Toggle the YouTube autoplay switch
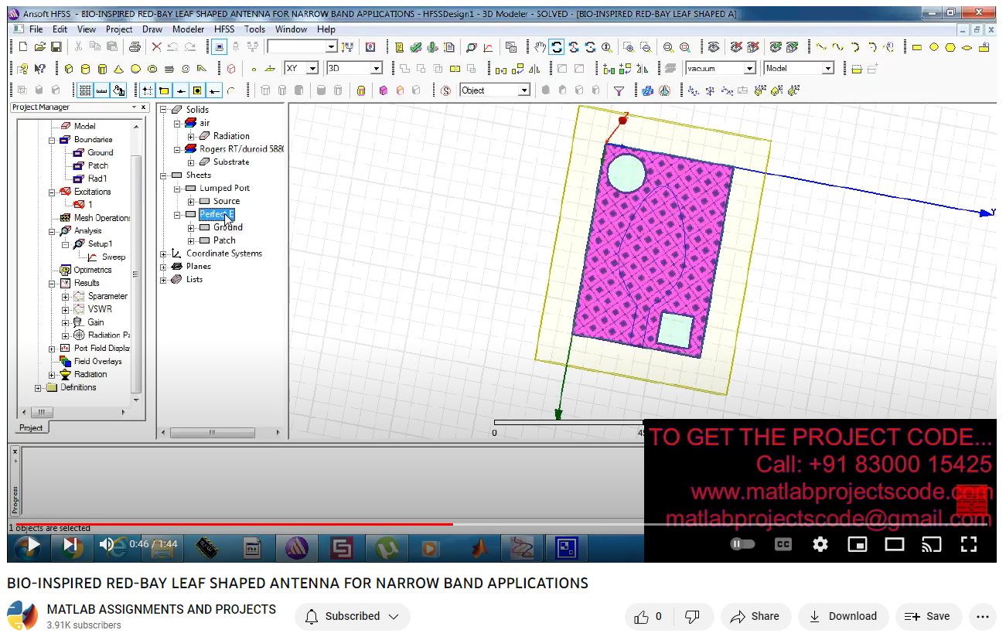Screen dimensions: 1006x640 [742, 544]
